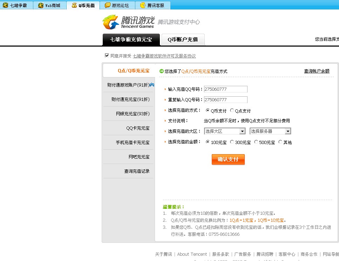
Task: Select 财付通充元宝(91折) in sidebar
Action: pyautogui.click(x=129, y=99)
